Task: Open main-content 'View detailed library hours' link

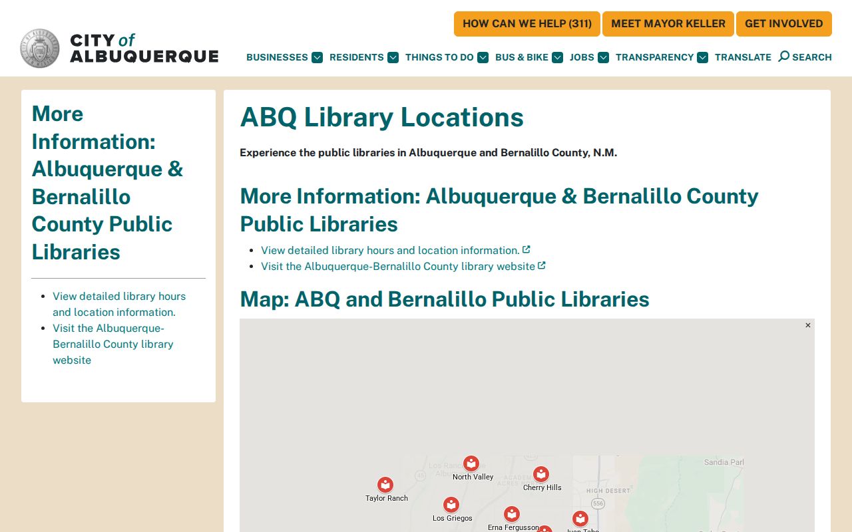Action: pyautogui.click(x=395, y=250)
